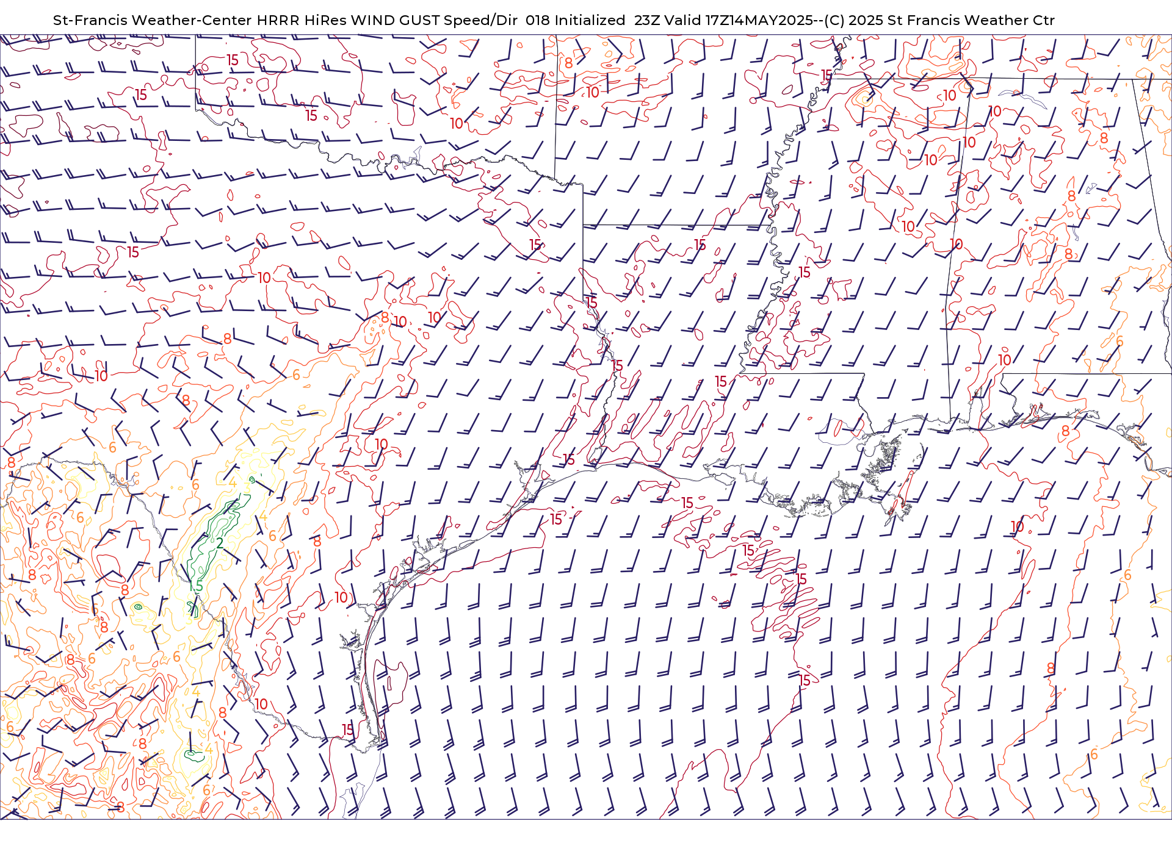Click the '018 Initialized' text in header
The height and width of the screenshot is (854, 1172).
[x=575, y=20]
